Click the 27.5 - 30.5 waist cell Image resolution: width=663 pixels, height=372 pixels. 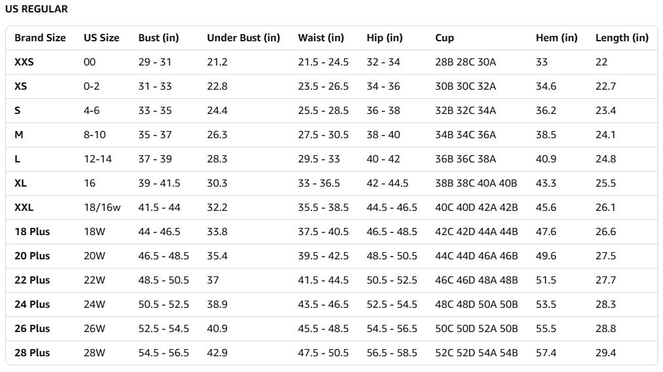click(x=323, y=135)
